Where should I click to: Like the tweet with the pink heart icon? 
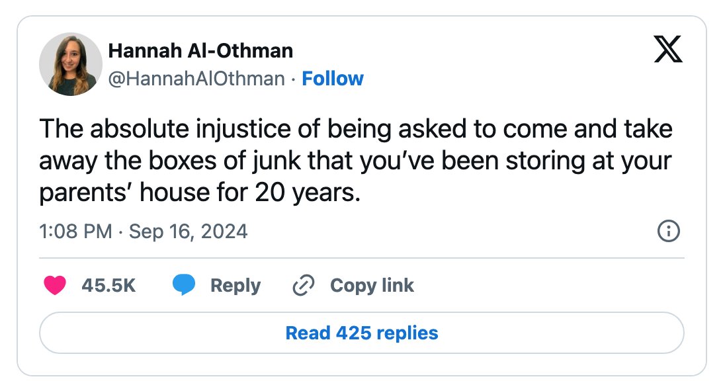click(x=54, y=285)
